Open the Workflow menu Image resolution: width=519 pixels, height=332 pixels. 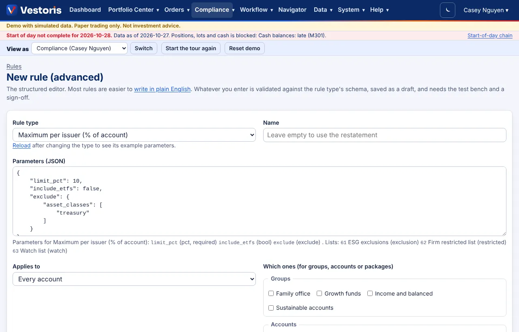tap(256, 10)
